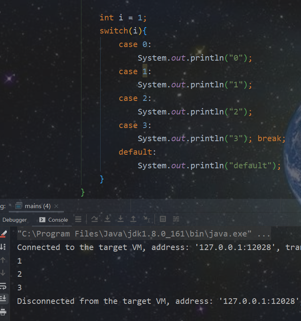Viewport: 301px width, 321px height.
Task: Click the 'break;' keyword
Action: point(271,139)
